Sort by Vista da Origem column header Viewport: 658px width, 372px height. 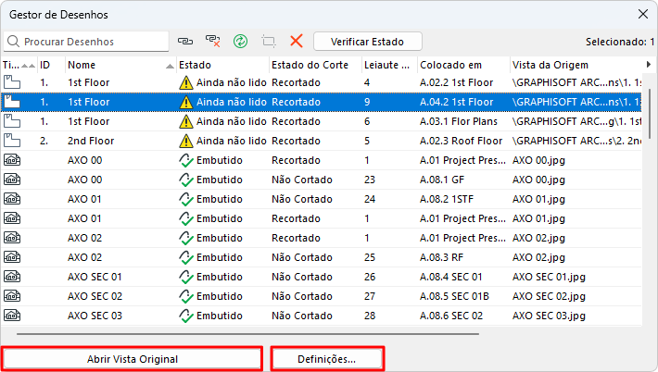tap(576, 65)
